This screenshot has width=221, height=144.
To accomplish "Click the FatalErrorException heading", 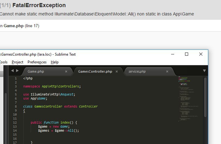I will 39,5.
